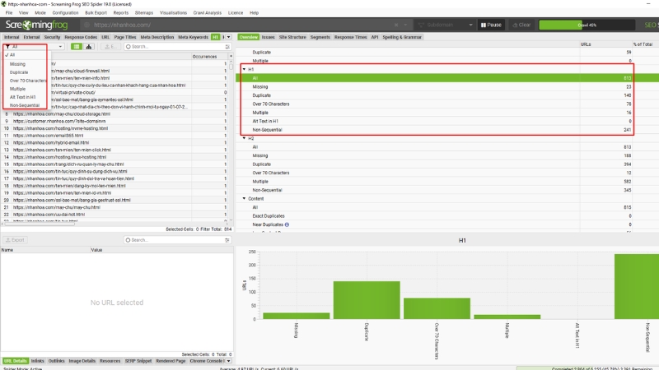Open the Configuration menu
Screen dimensions: 659x370
[x=65, y=12]
